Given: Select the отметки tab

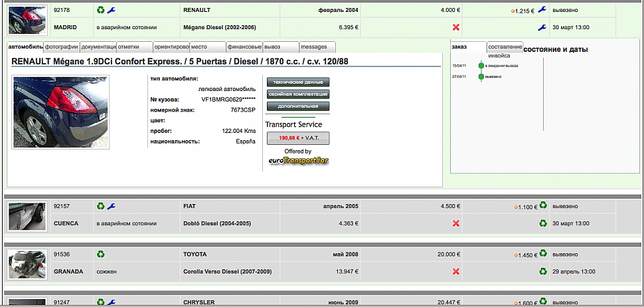Looking at the screenshot, I should pos(135,47).
